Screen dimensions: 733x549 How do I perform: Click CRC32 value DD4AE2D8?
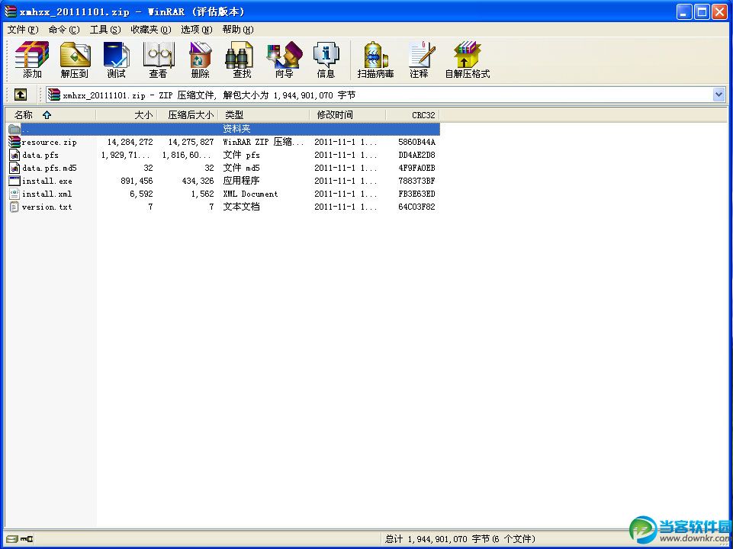point(416,155)
